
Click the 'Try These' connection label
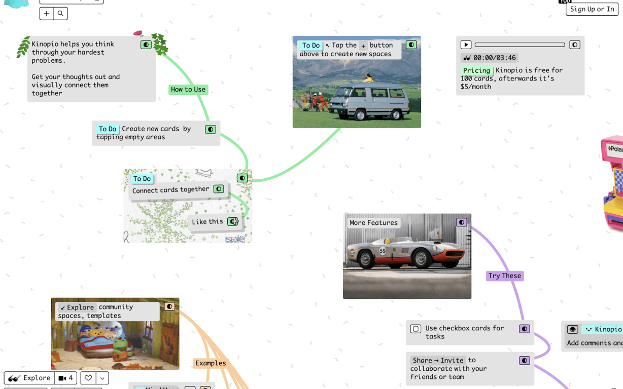click(505, 276)
